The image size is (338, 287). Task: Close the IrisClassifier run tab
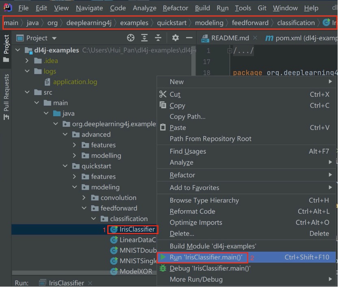(x=90, y=283)
